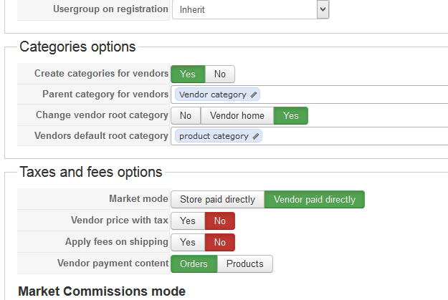
Task: Click the Vendor category tag
Action: pos(212,95)
